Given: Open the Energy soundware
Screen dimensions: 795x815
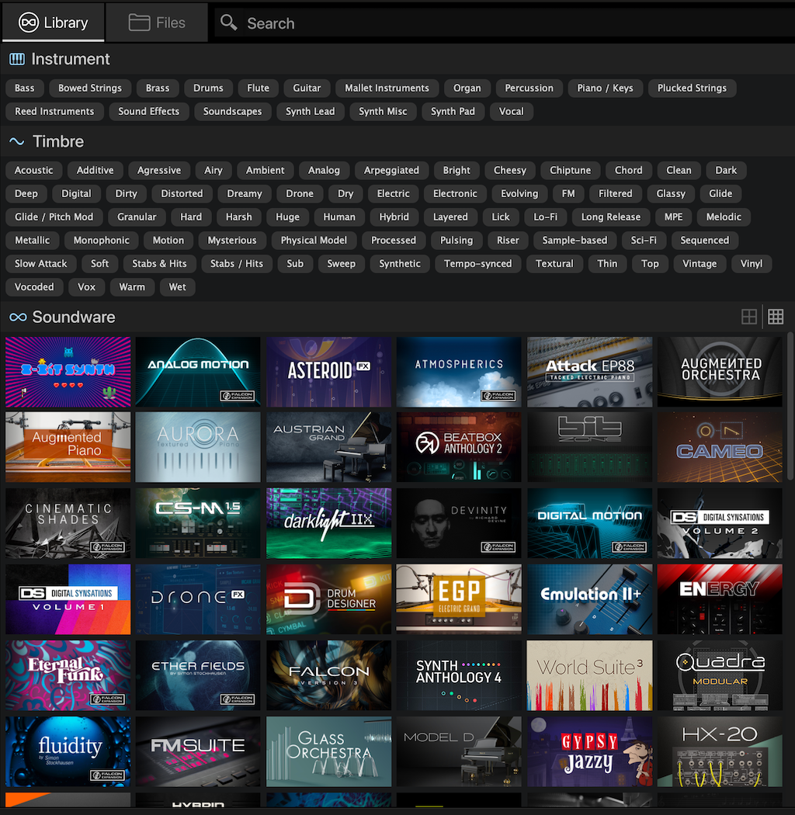Looking at the screenshot, I should pyautogui.click(x=720, y=599).
